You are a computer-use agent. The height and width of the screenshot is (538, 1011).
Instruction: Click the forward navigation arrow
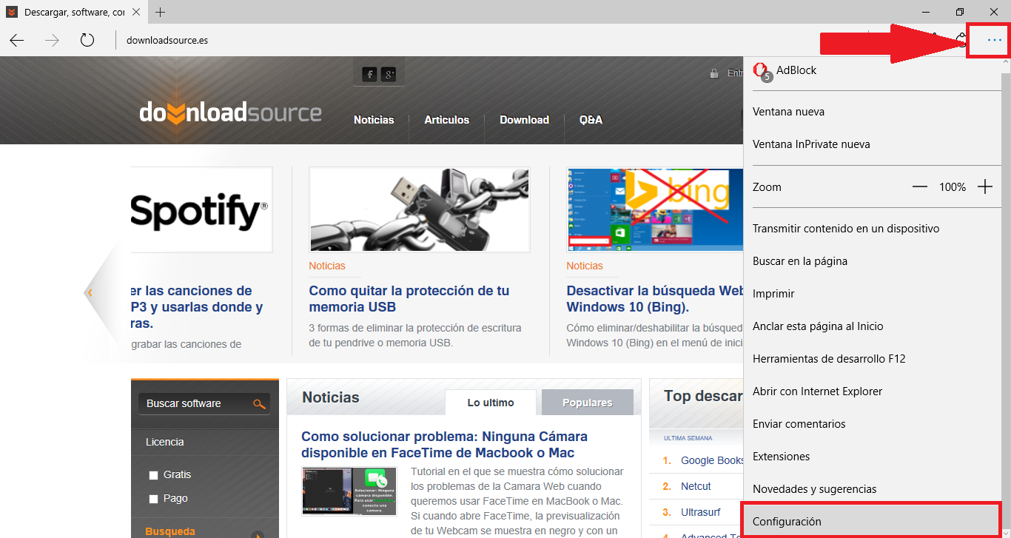52,40
